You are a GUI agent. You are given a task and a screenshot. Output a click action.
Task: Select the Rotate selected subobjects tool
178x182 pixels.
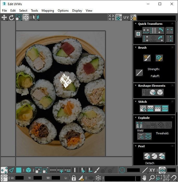point(11,18)
